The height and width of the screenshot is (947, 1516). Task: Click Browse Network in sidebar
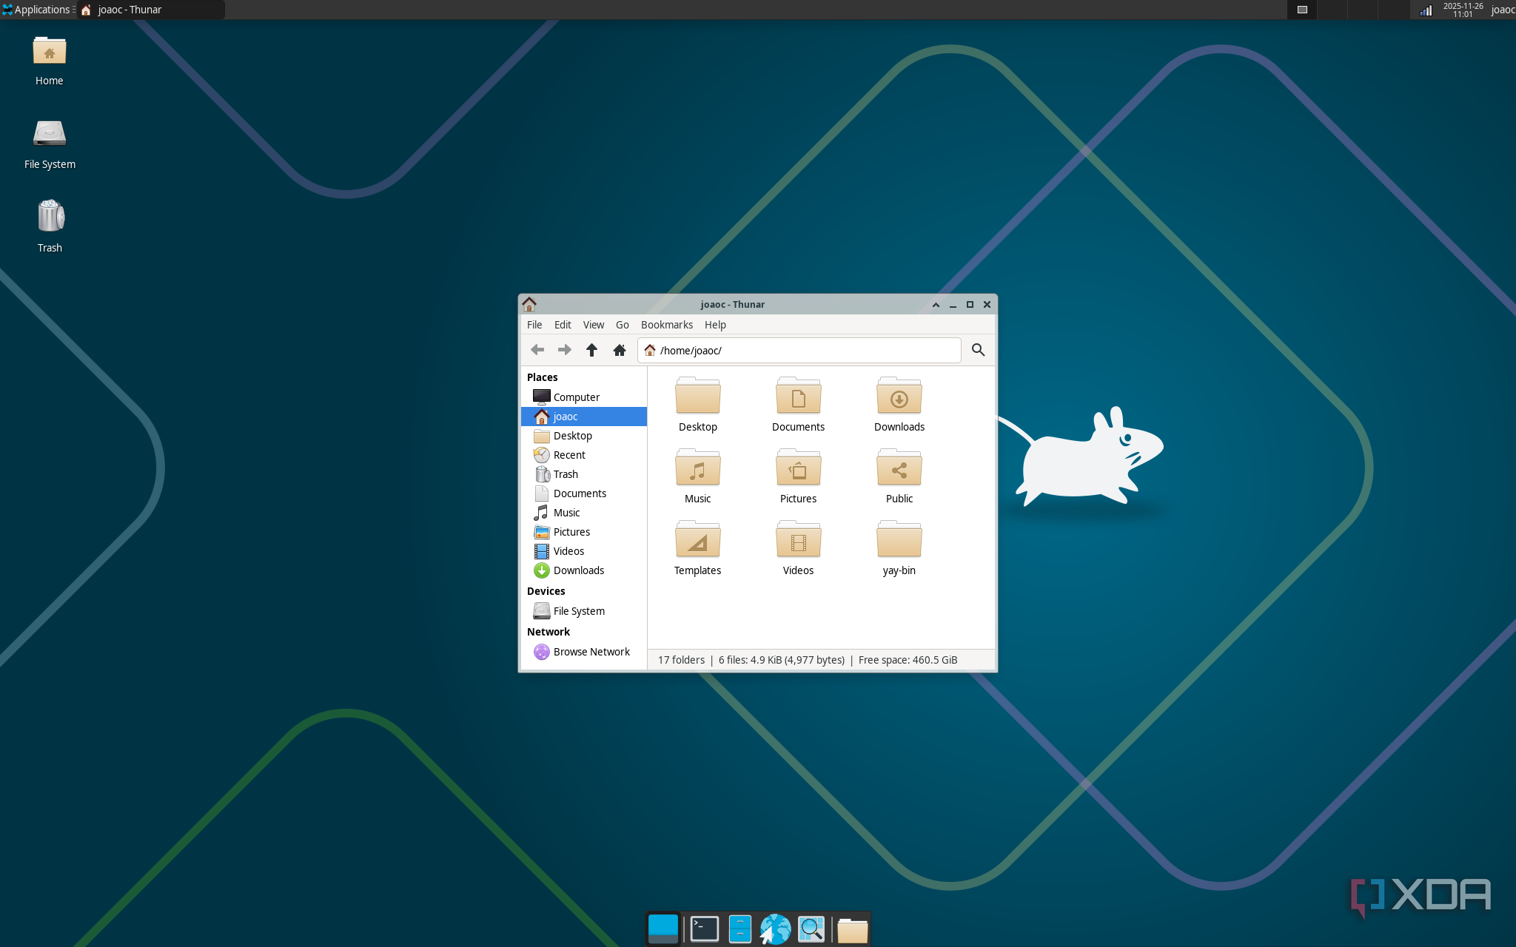tap(584, 652)
